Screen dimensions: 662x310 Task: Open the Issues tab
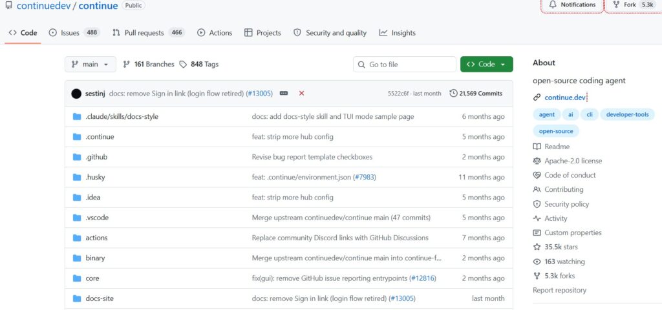[74, 33]
